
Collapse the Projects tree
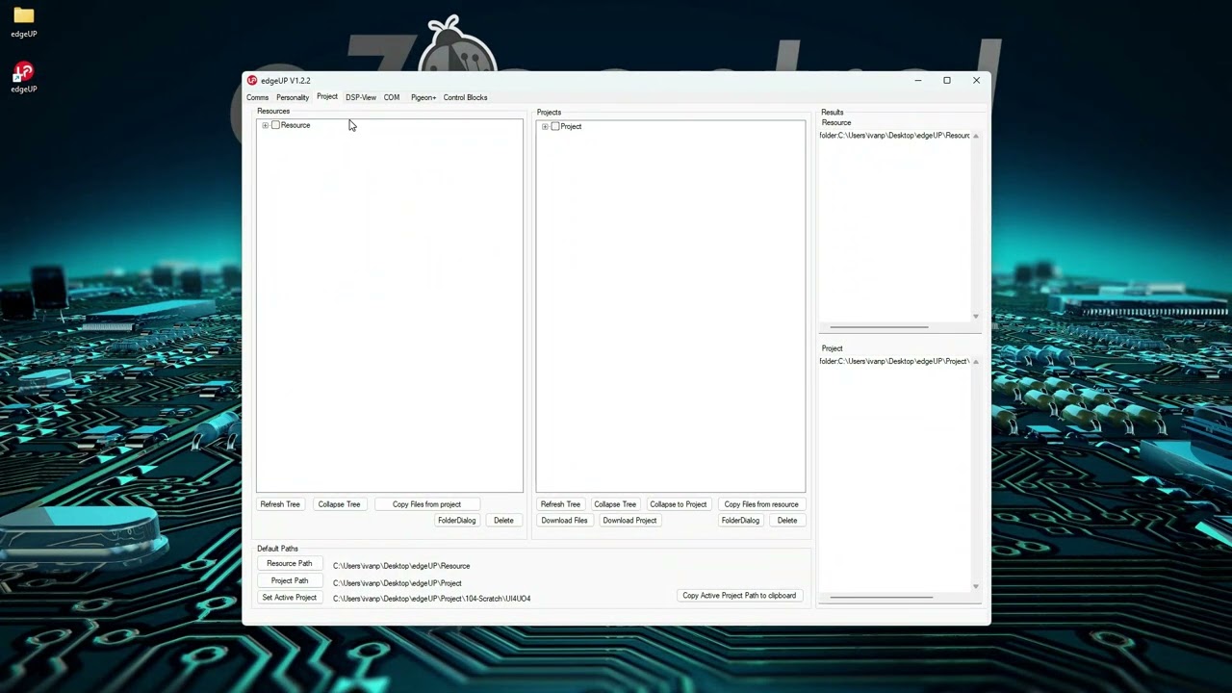tap(615, 504)
